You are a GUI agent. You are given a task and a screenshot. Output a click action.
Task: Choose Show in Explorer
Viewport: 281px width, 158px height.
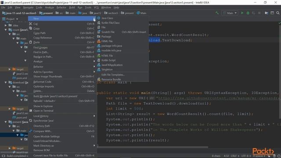[62, 106]
